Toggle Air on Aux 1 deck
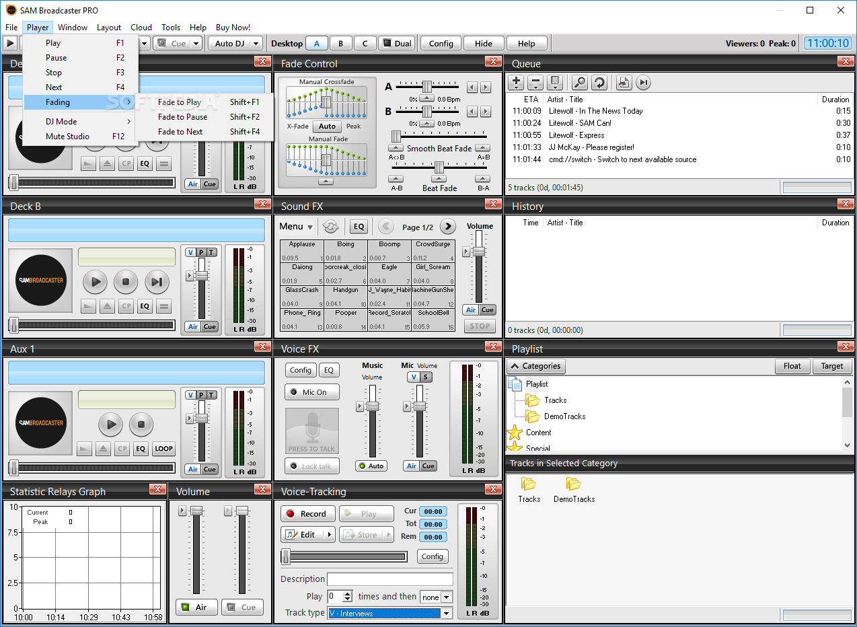Viewport: 857px width, 627px height. click(x=193, y=469)
